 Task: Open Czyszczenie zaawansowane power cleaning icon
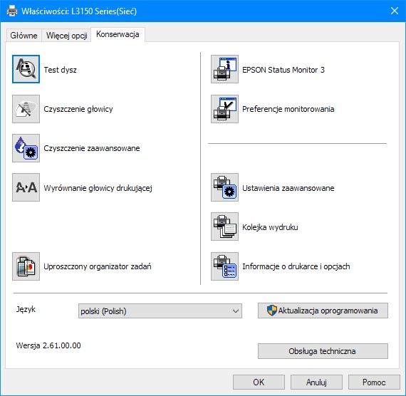coord(26,148)
